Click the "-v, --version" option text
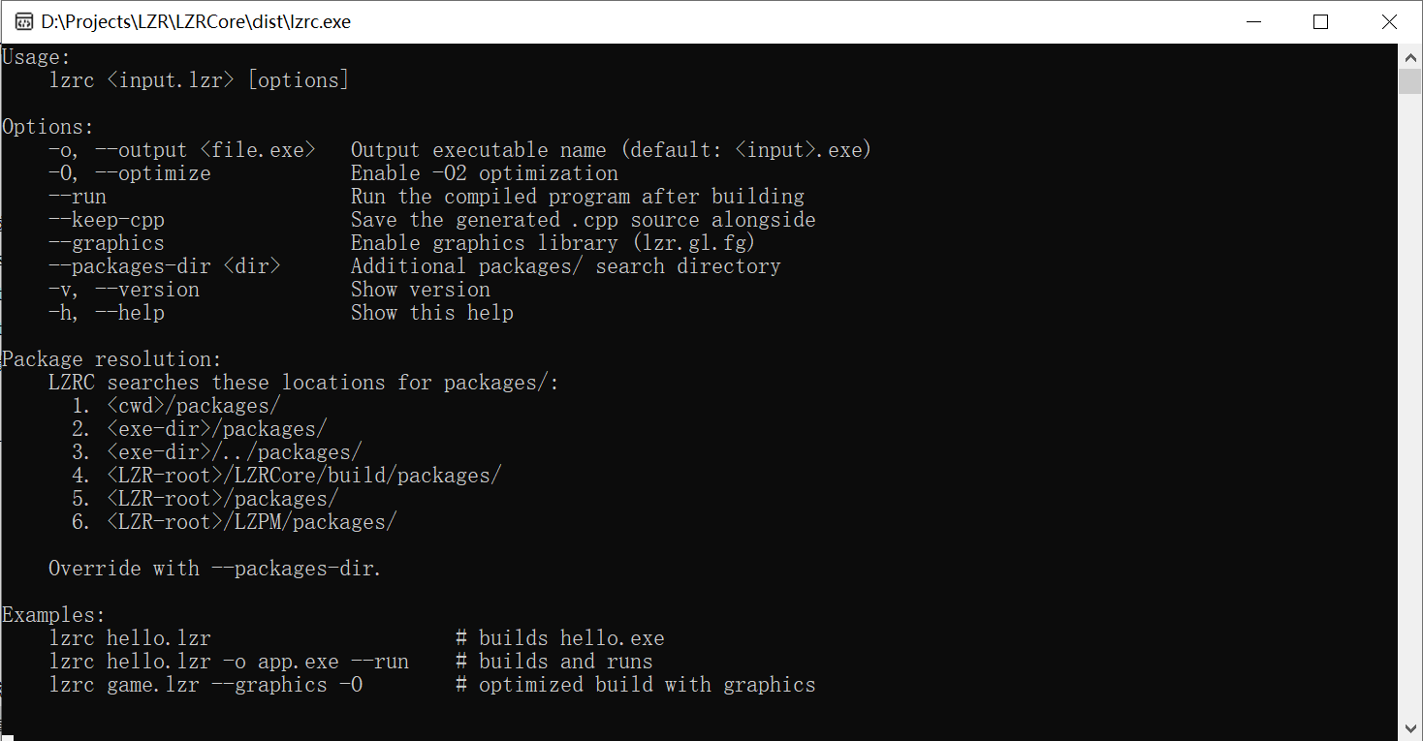1423x741 pixels. pyautogui.click(x=124, y=290)
